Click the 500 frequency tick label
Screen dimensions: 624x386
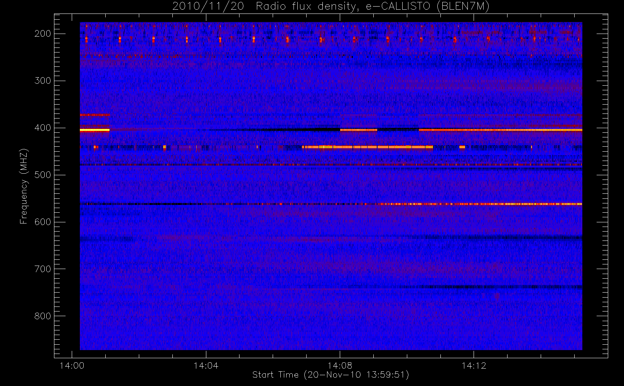(43, 175)
